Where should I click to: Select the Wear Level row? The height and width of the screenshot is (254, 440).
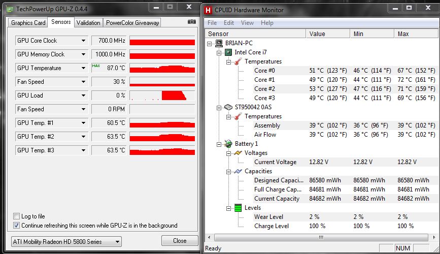coord(345,216)
